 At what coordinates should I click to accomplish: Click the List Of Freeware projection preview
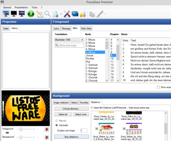pyautogui.click(x=26, y=108)
